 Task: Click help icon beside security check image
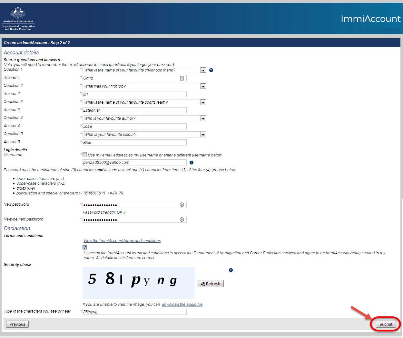pyautogui.click(x=231, y=270)
